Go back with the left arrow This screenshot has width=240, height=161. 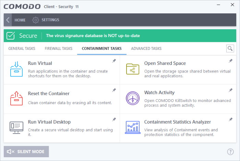[x=8, y=20]
